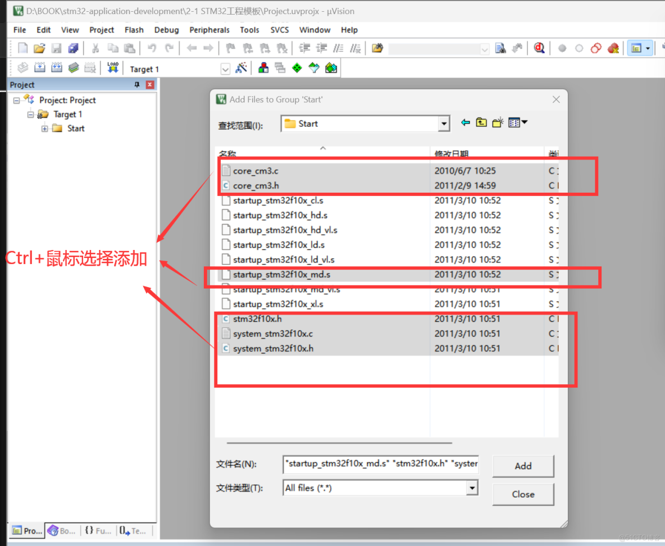Viewport: 665px width, 546px height.
Task: Click the Up One Level folder icon
Action: (481, 122)
